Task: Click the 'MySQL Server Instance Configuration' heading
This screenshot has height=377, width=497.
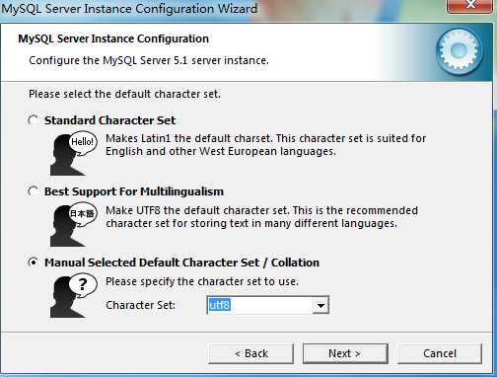Action: (113, 38)
